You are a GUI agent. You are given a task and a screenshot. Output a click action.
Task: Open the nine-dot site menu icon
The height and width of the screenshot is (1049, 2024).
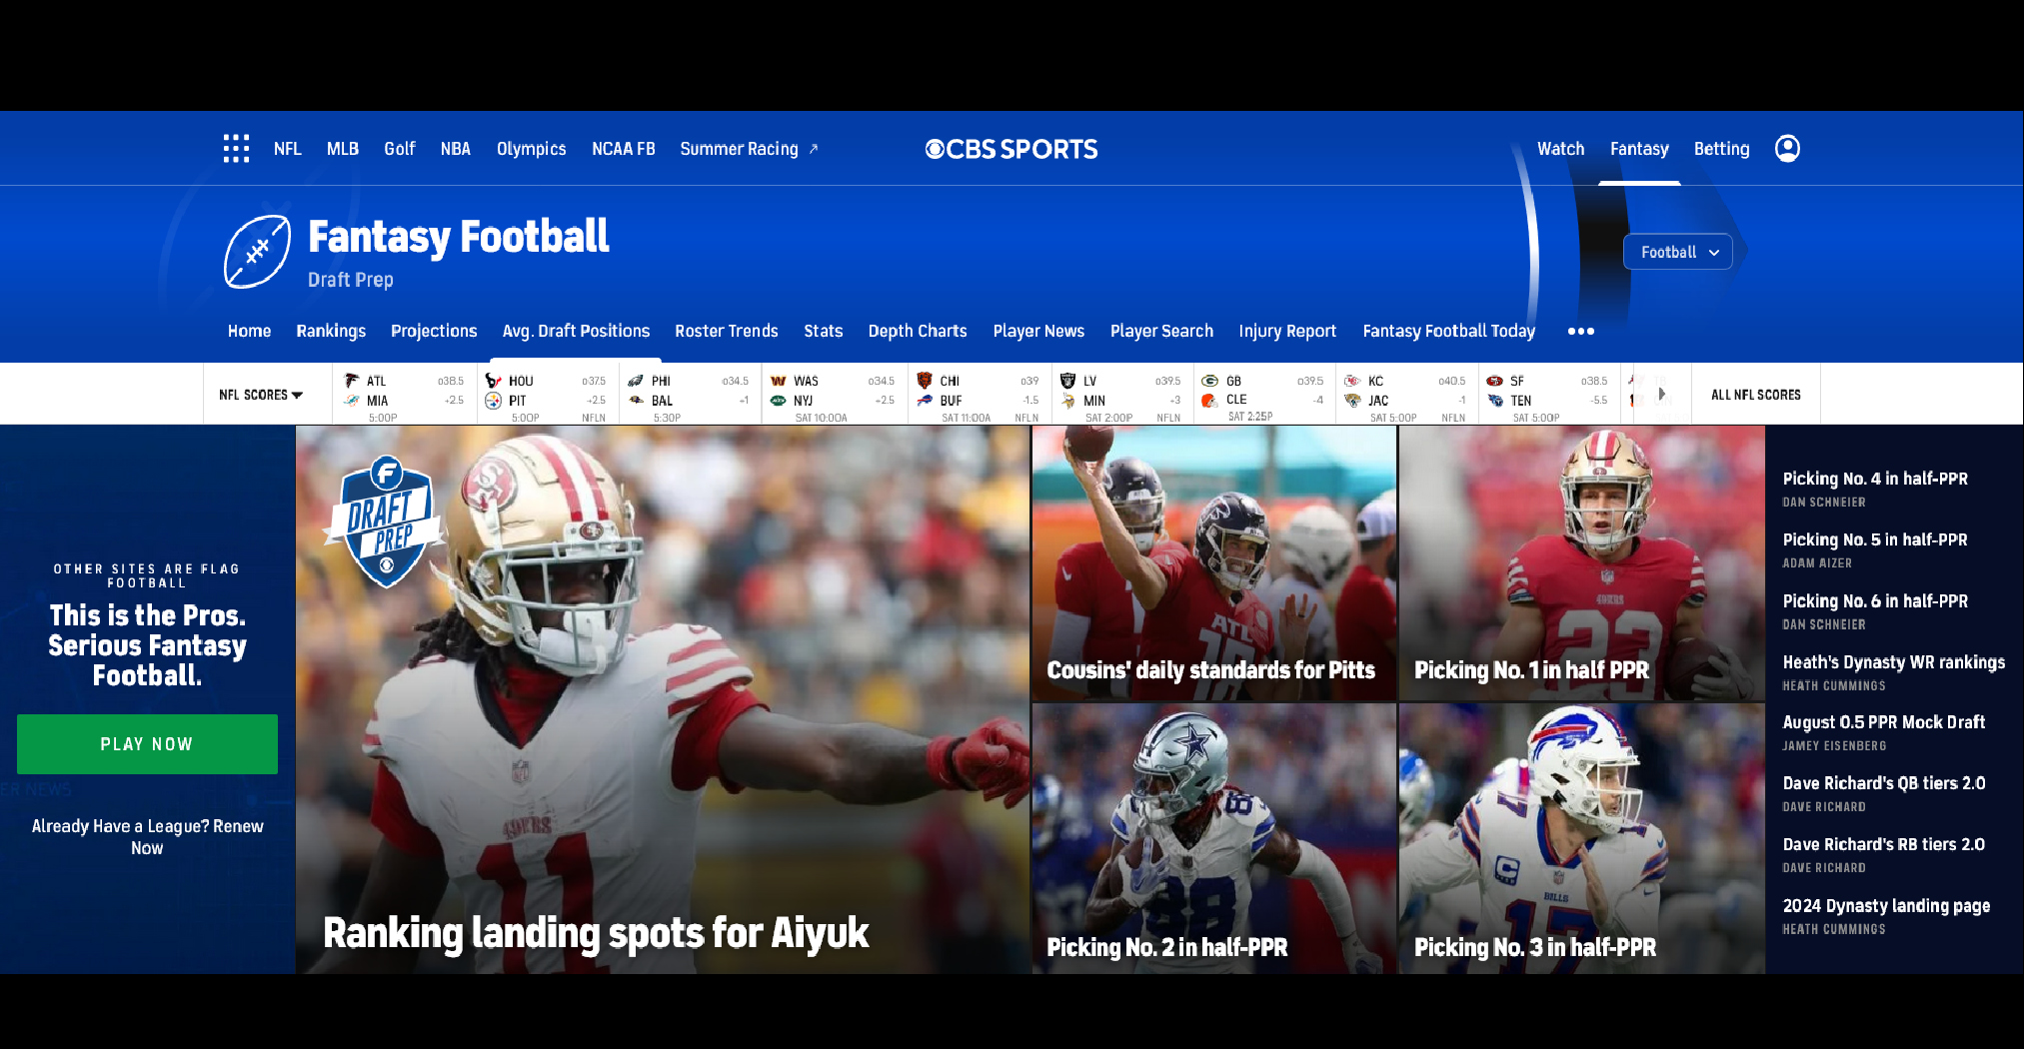236,149
